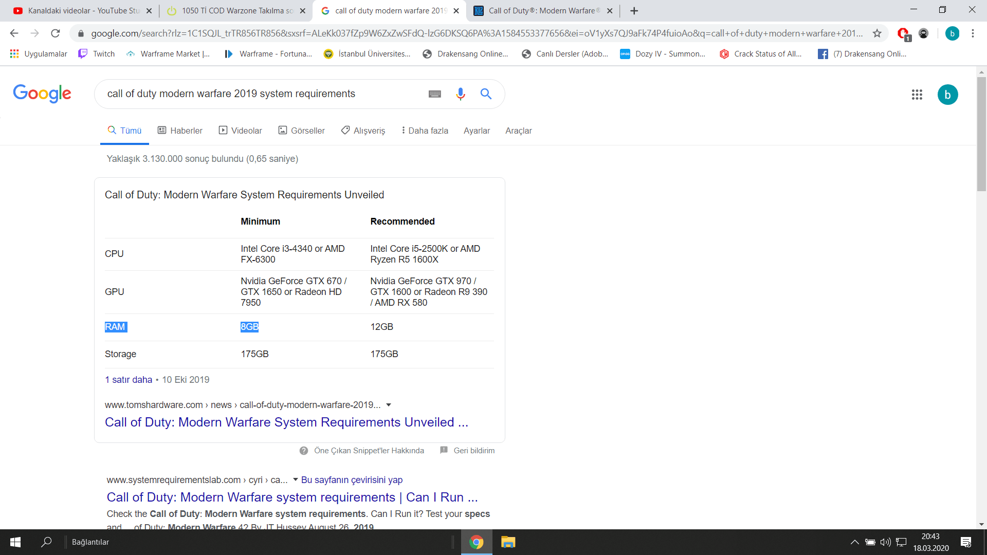Open Tom's Hardware System Requirements Unveiled link
Screen dimensions: 987x555
coord(286,422)
